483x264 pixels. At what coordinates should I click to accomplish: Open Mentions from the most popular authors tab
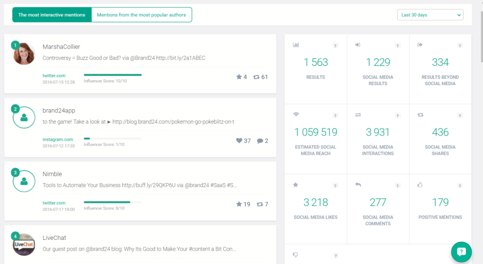[x=142, y=15]
